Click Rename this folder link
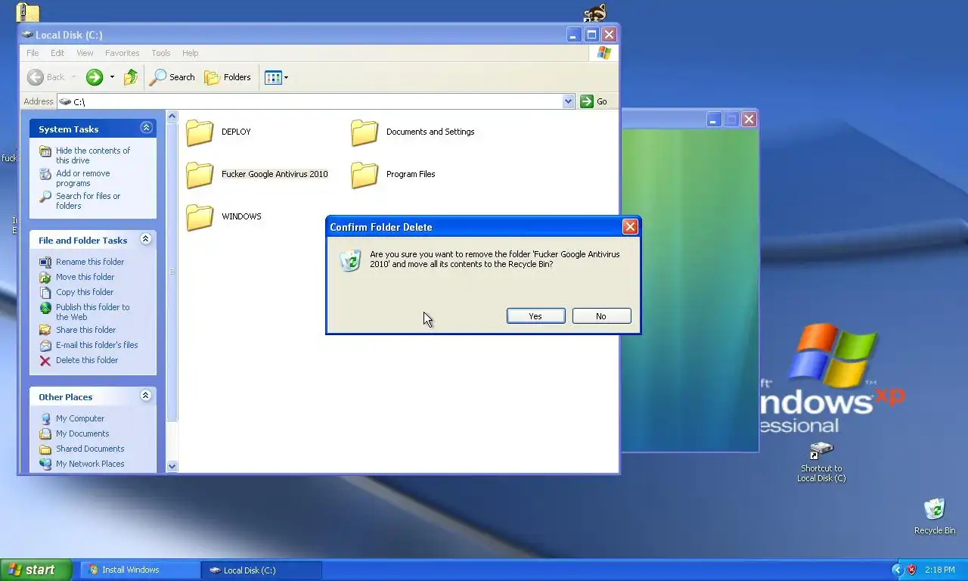968x581 pixels. click(x=90, y=262)
